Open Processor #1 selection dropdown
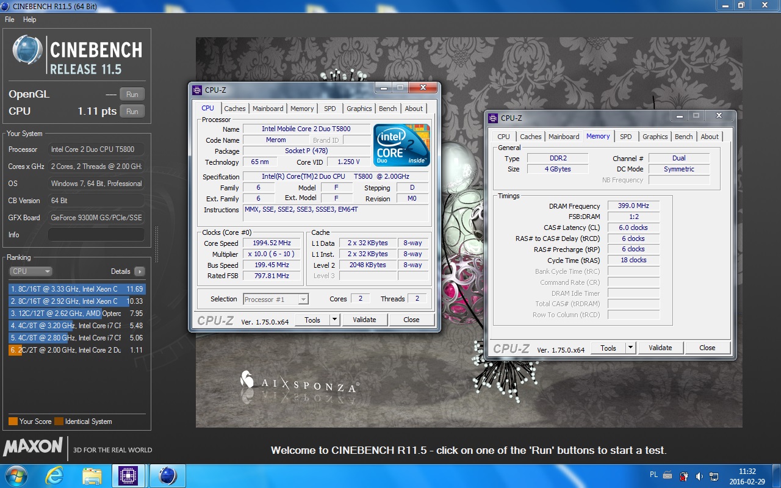Screen dimensions: 781x488 276,300
